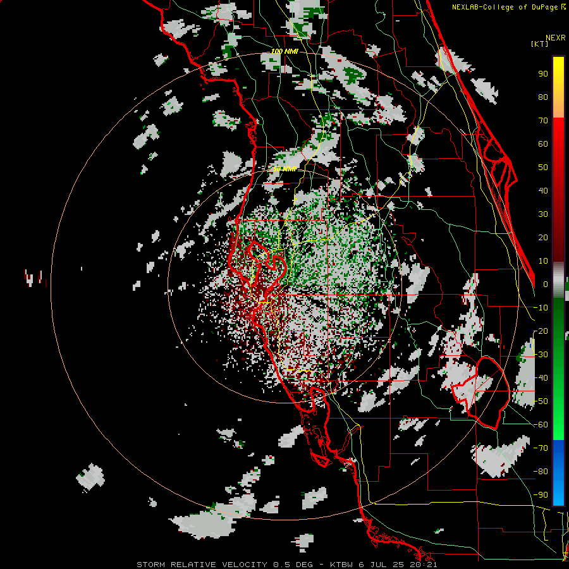Click the 100 NMI range ring label
The width and height of the screenshot is (569, 569).
point(284,52)
